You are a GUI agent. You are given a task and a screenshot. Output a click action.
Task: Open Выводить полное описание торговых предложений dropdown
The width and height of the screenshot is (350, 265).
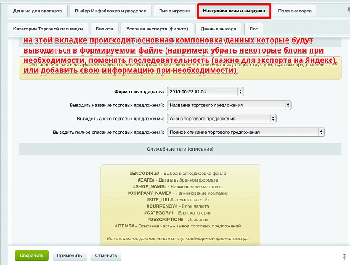pos(246,132)
